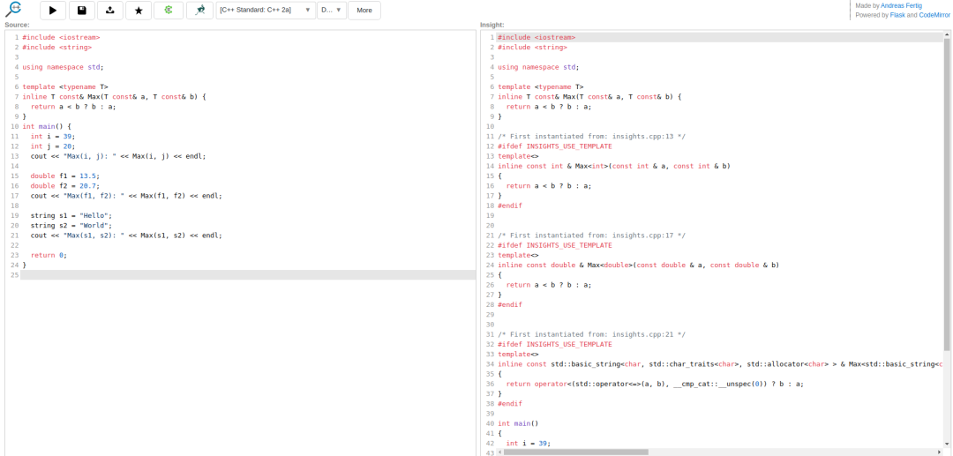953x456 pixels.
Task: Click 'template <typename T>' in Source editor
Action: point(65,86)
